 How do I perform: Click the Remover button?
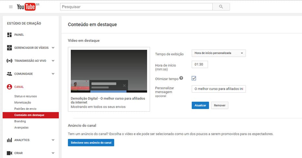(x=220, y=106)
